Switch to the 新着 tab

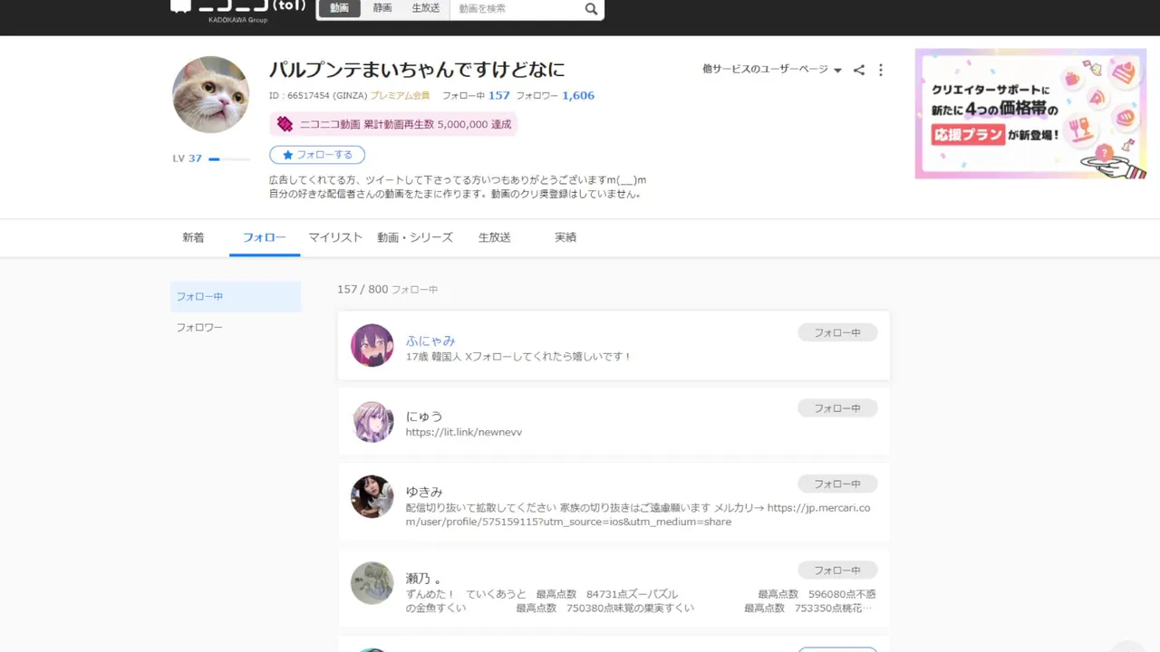pyautogui.click(x=193, y=237)
